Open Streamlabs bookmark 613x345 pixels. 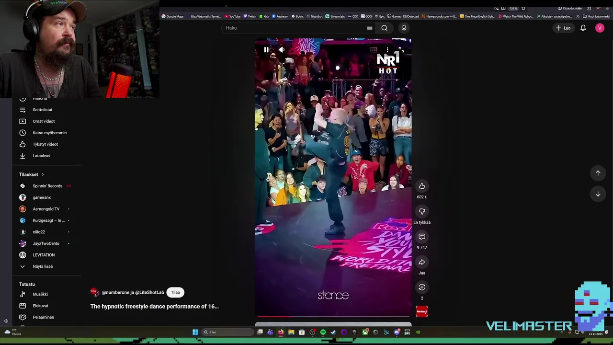point(335,16)
